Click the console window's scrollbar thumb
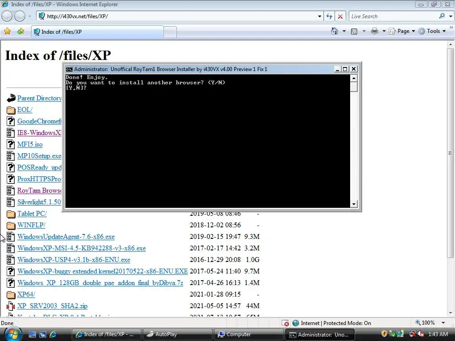The height and width of the screenshot is (341, 455). click(x=354, y=87)
